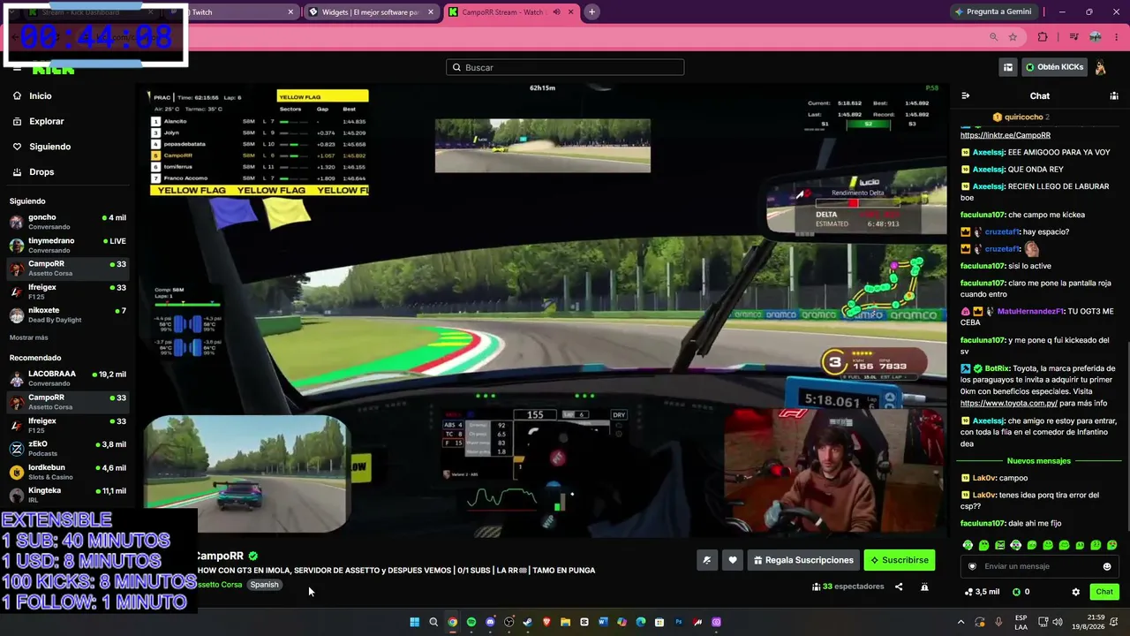1130x636 pixels.
Task: Bookmark this page with the star icon
Action: pyautogui.click(x=1013, y=37)
